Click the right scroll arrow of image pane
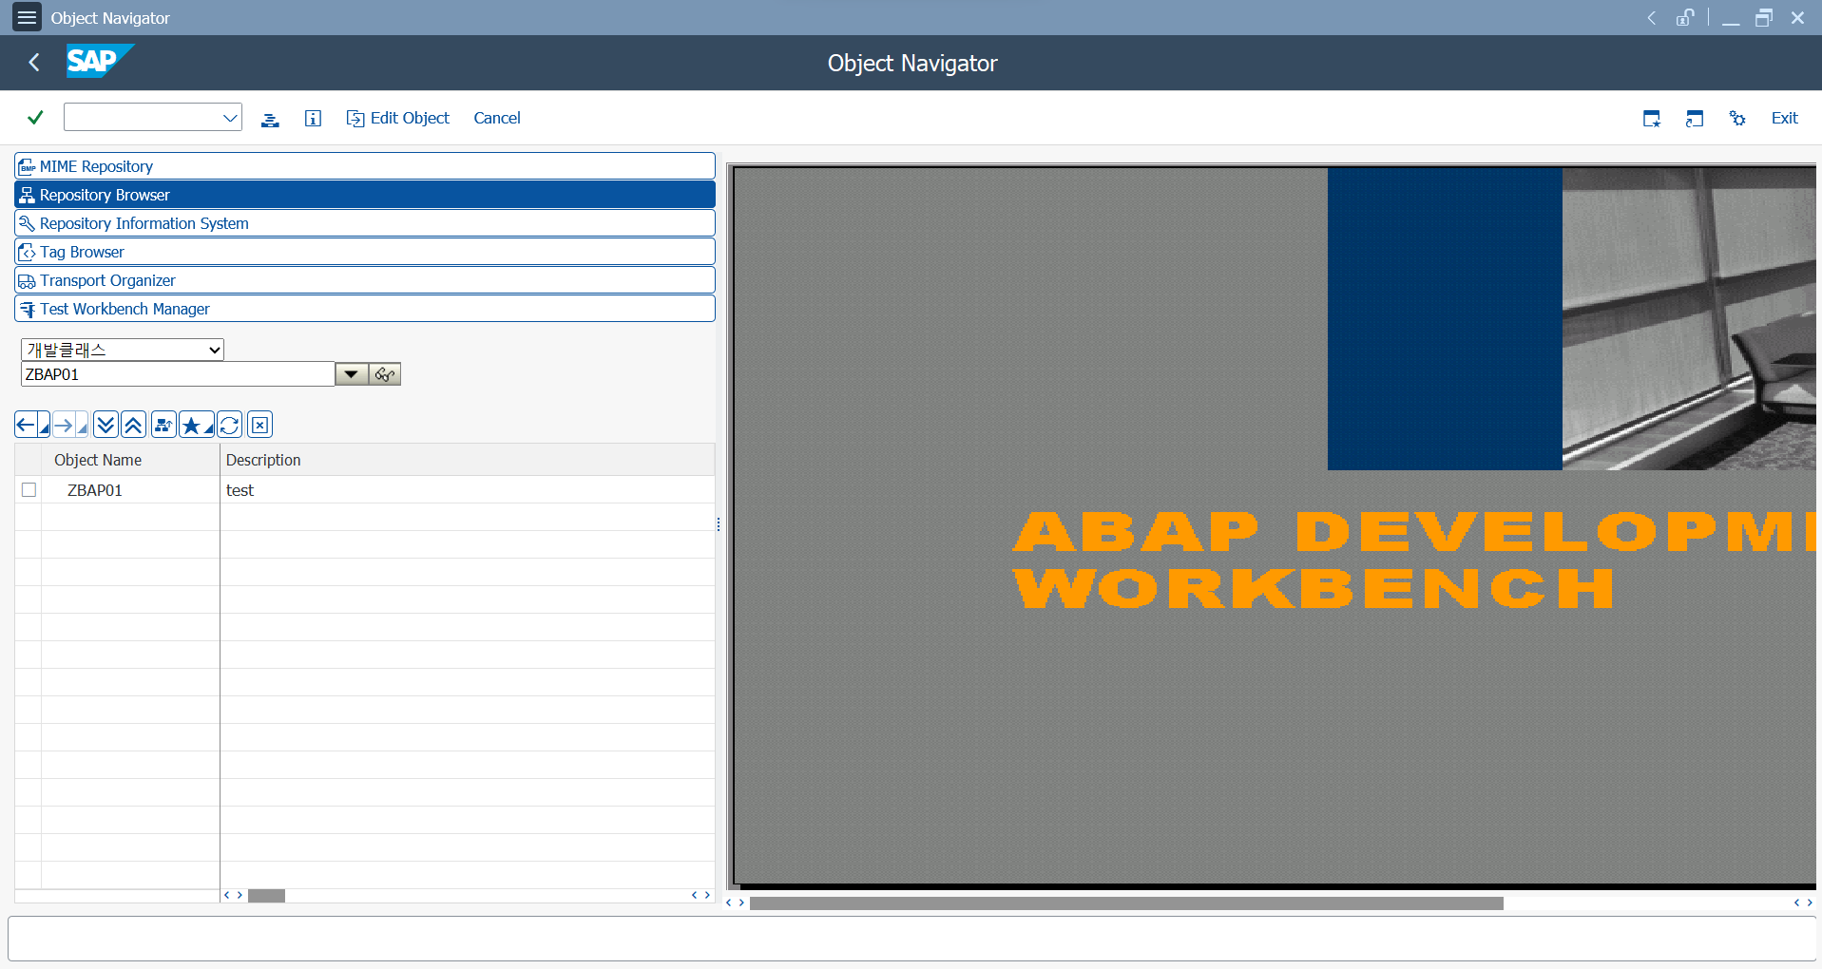1822x969 pixels. (1810, 902)
